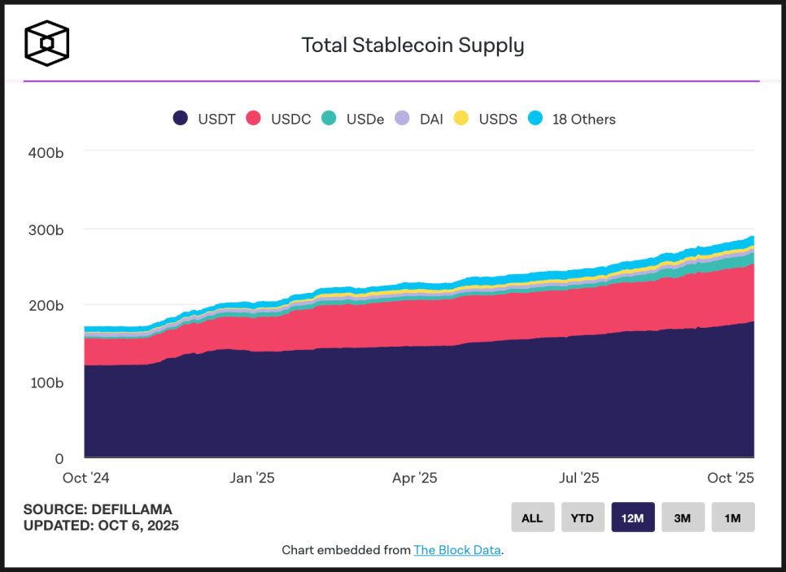Toggle the USDT legend color dot
The height and width of the screenshot is (572, 786).
pyautogui.click(x=181, y=119)
